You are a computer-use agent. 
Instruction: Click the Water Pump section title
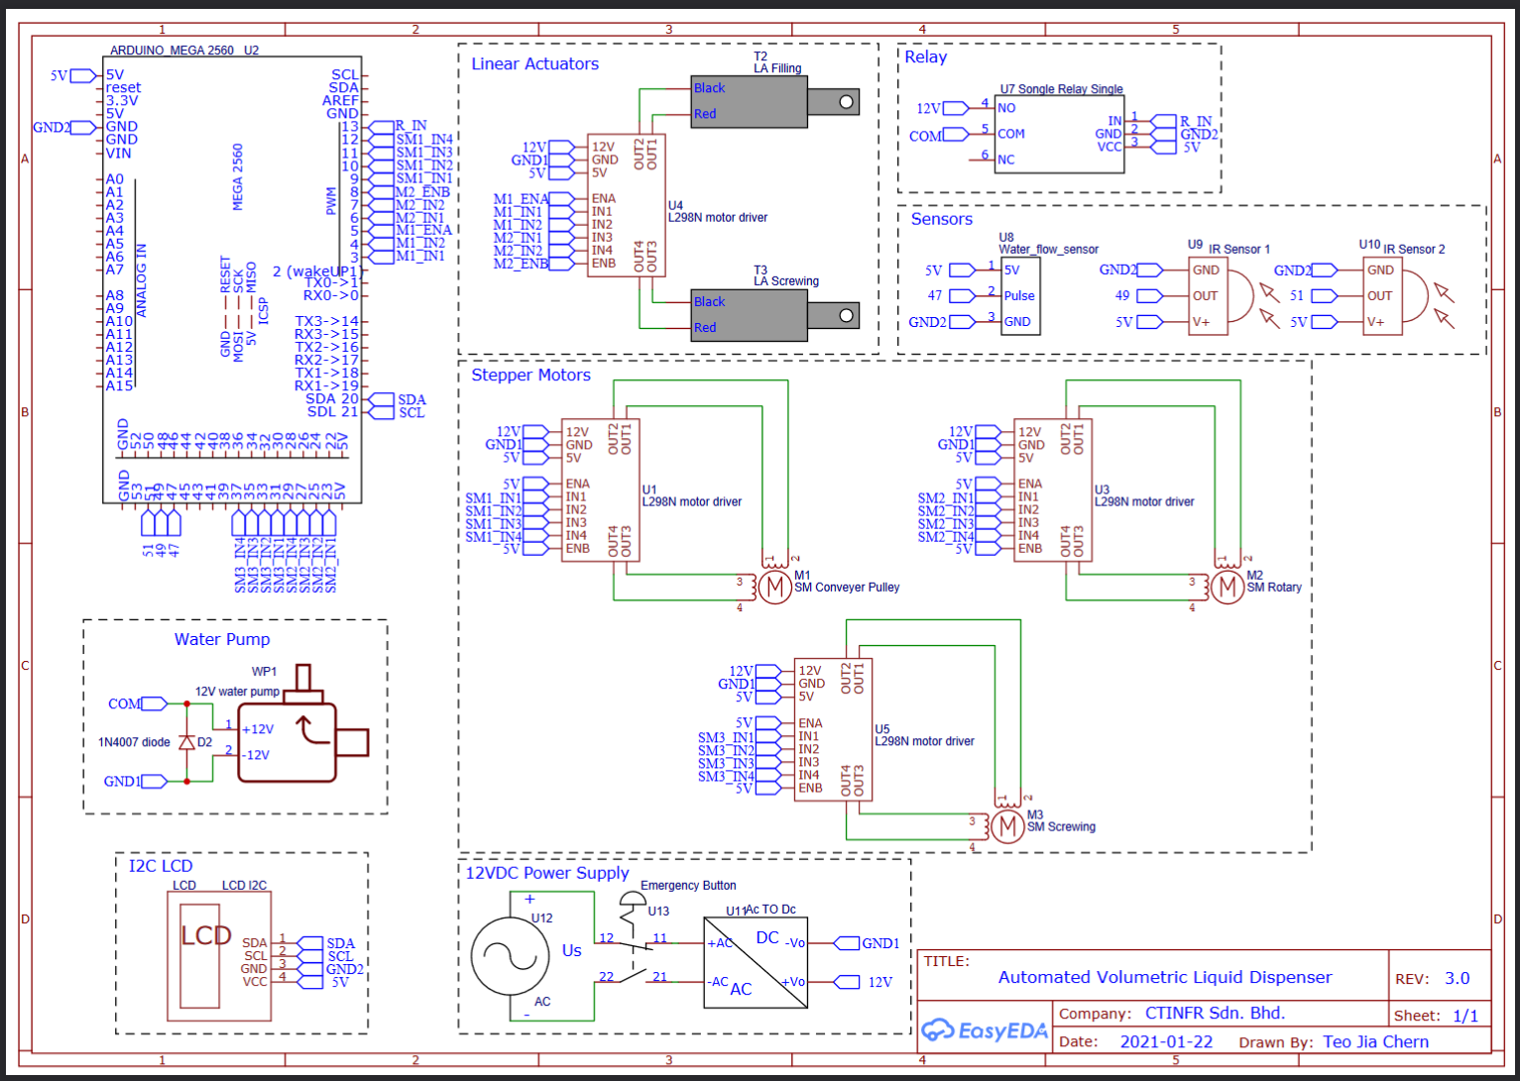click(222, 640)
